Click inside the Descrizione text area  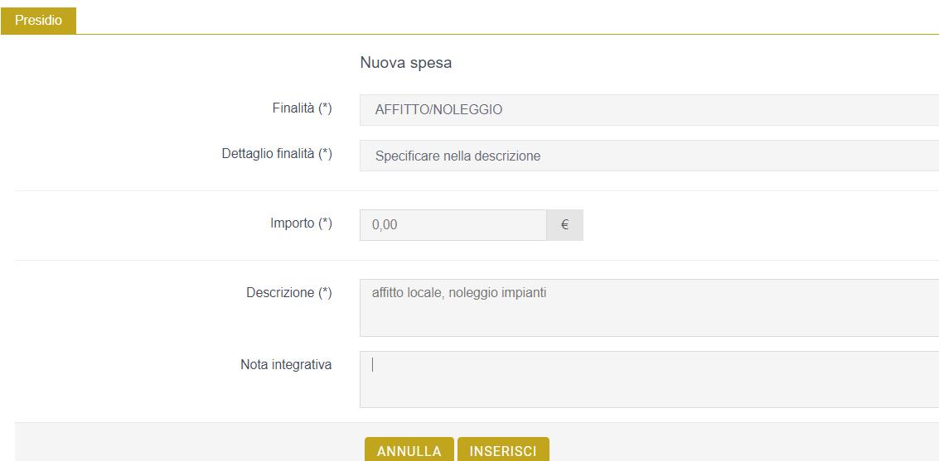point(649,308)
